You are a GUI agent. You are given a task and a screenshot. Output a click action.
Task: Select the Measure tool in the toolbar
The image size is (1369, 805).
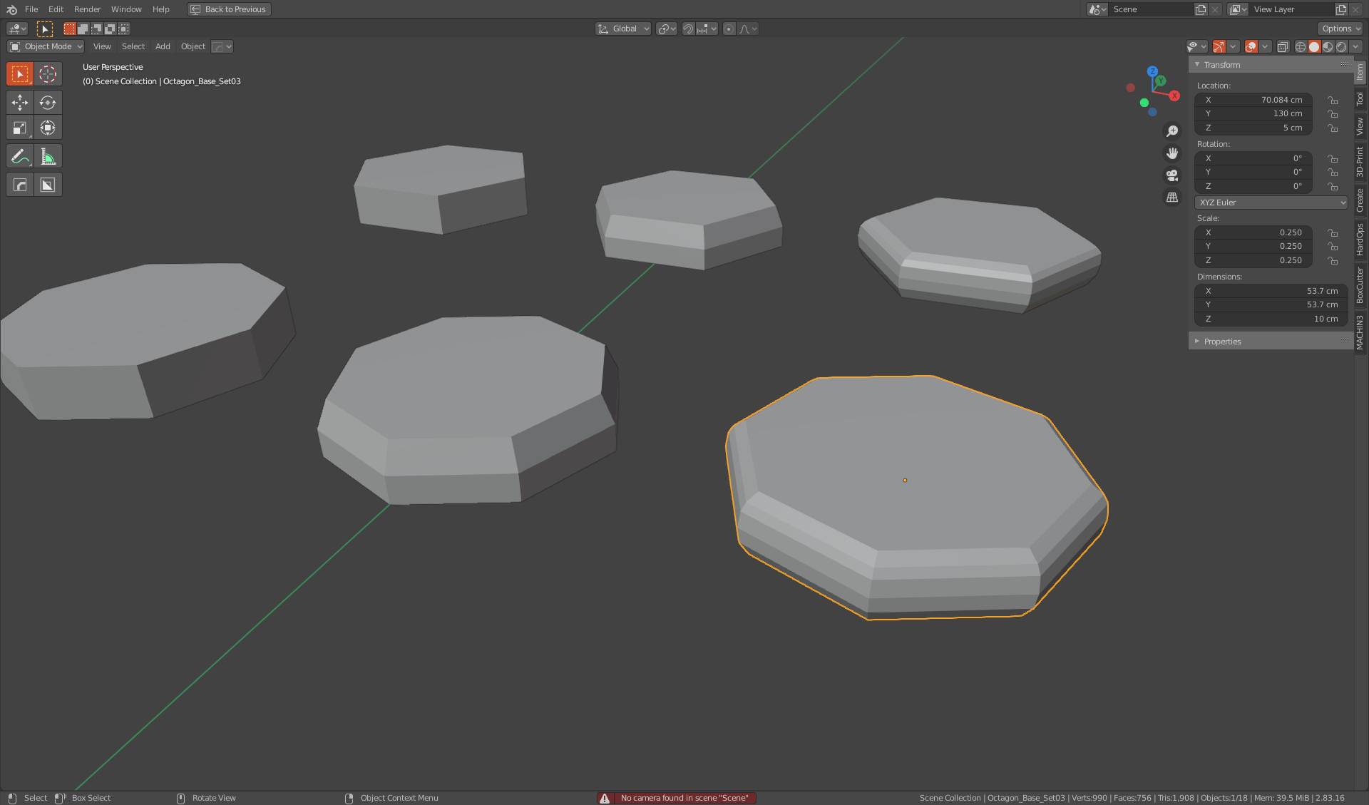coord(48,155)
